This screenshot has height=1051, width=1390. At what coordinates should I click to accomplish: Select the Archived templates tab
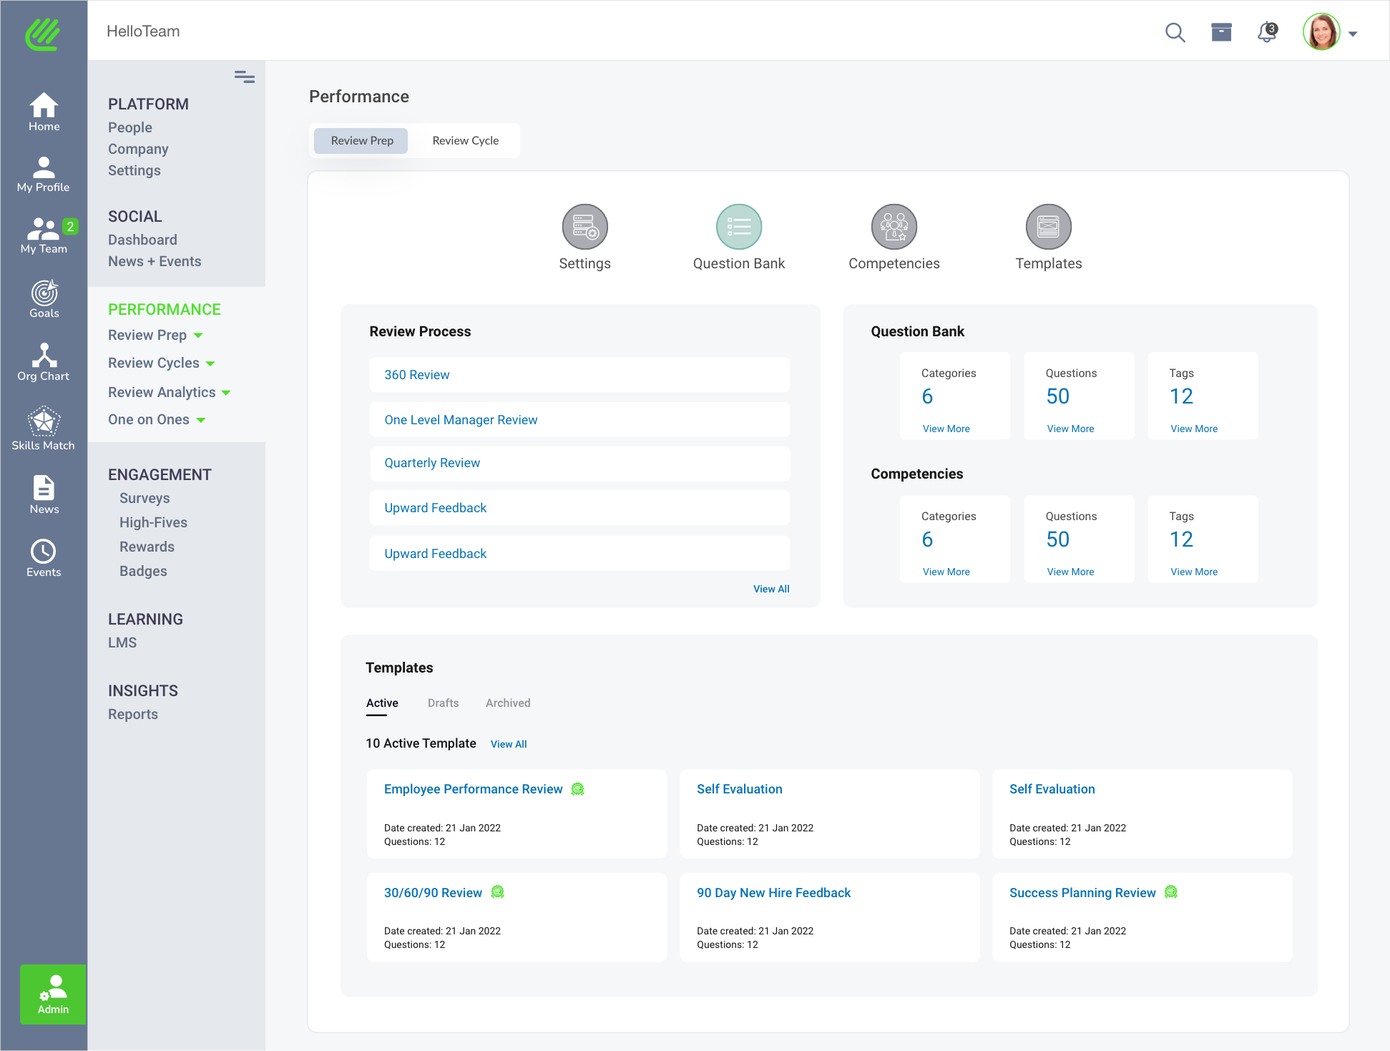(508, 703)
